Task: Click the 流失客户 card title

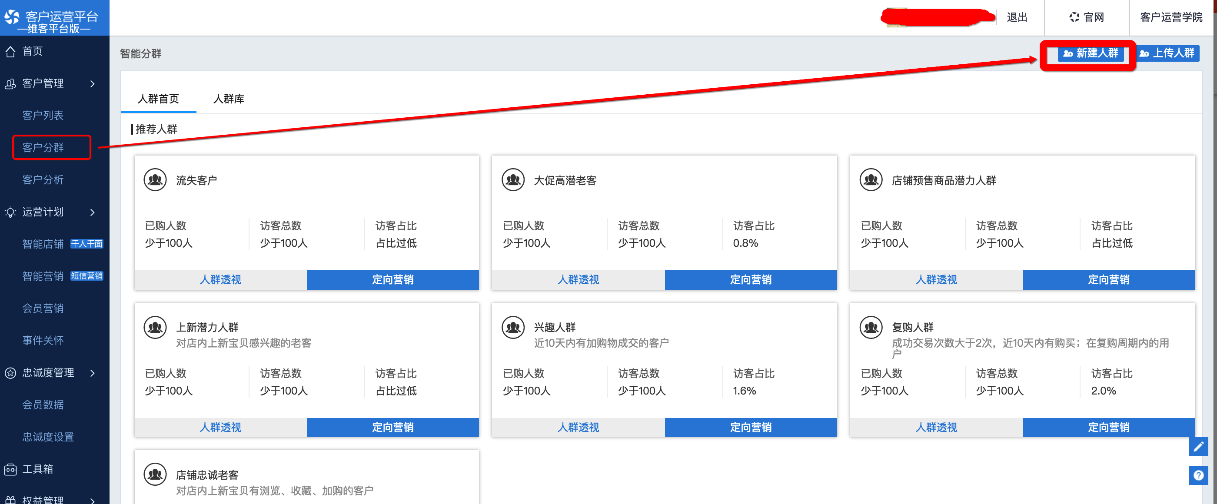Action: click(196, 180)
